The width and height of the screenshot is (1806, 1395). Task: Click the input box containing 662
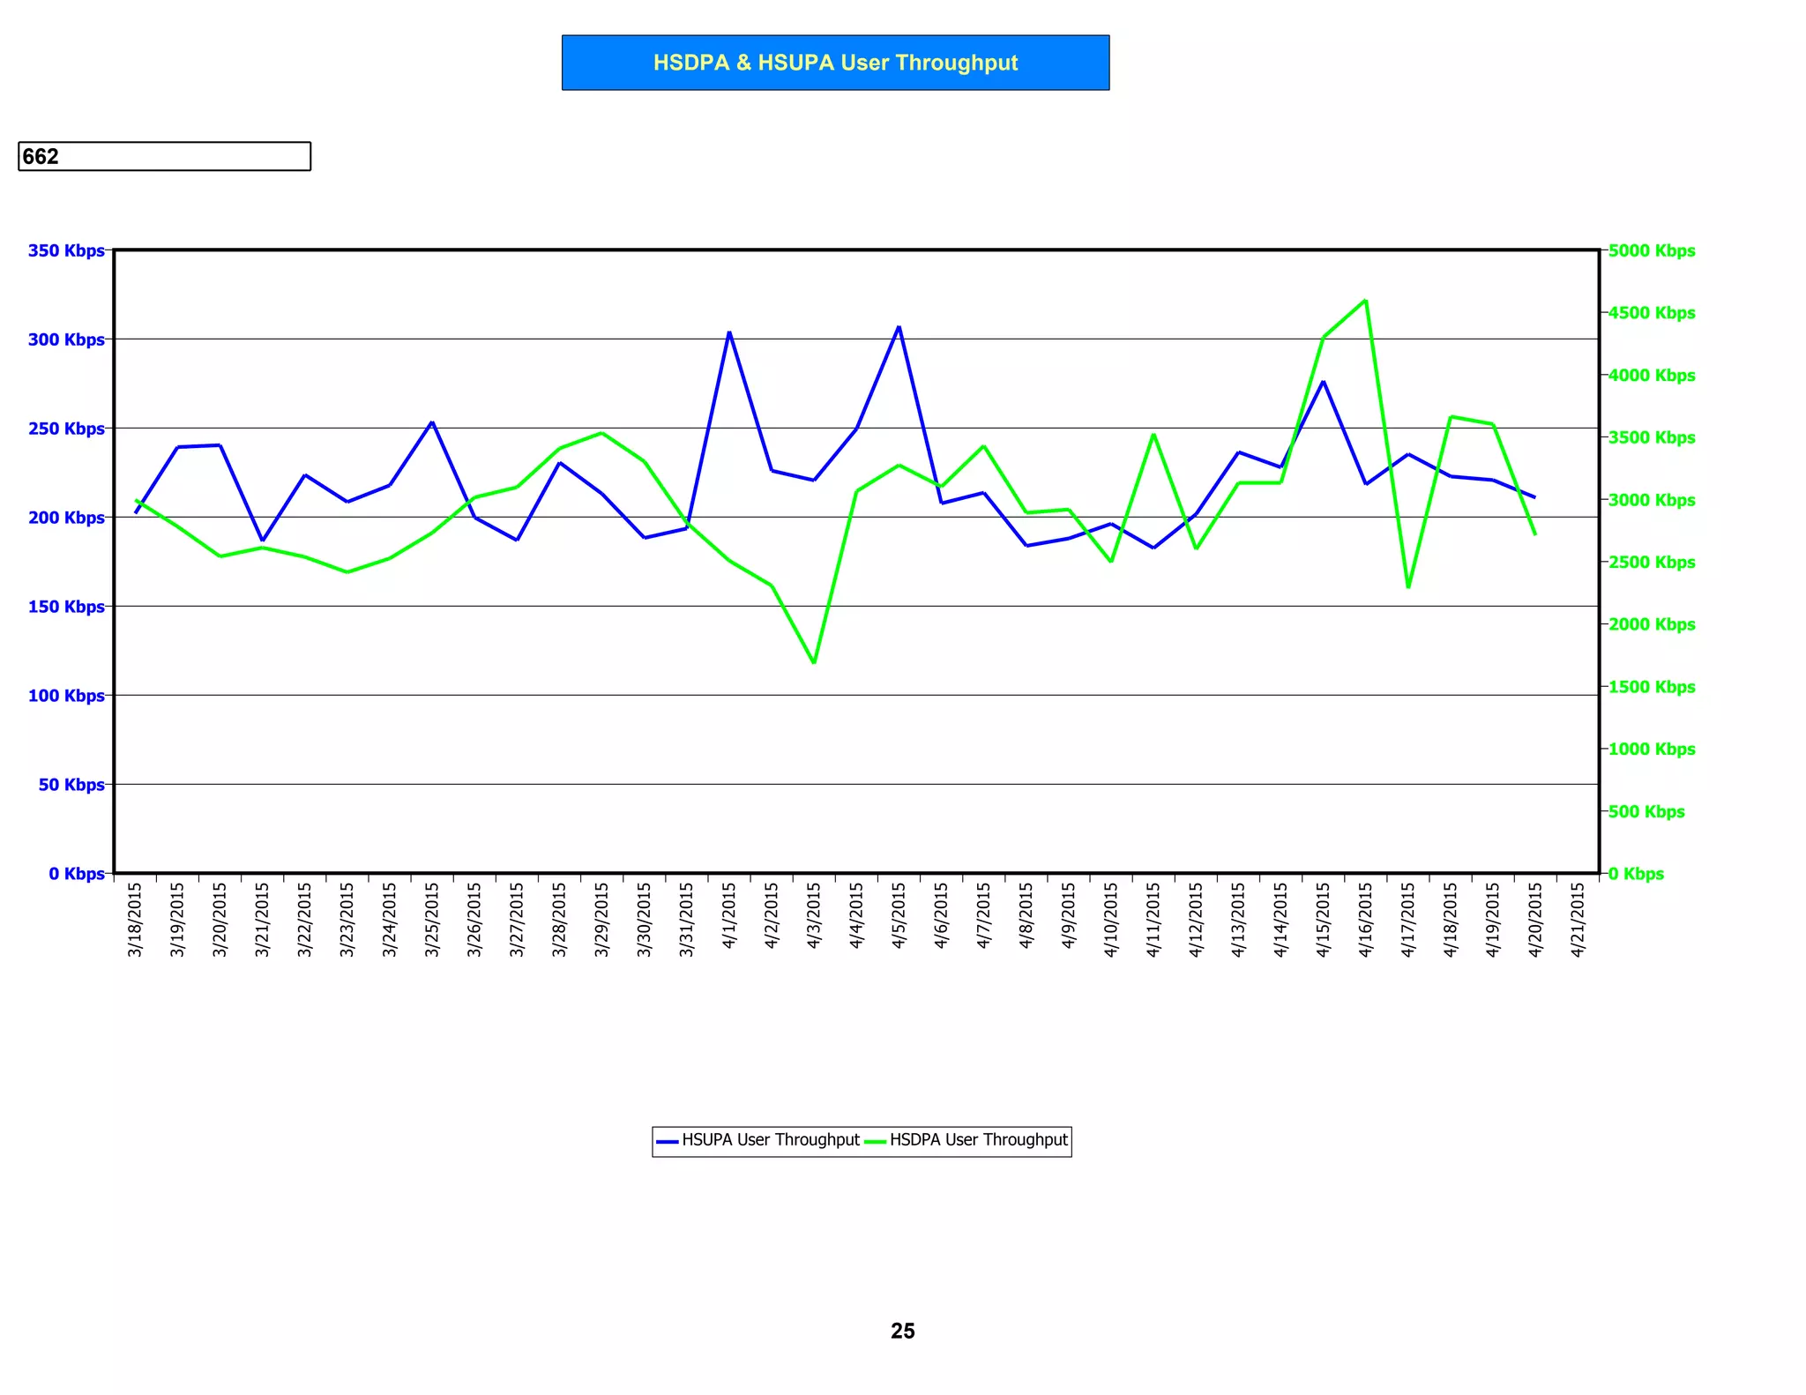point(164,156)
